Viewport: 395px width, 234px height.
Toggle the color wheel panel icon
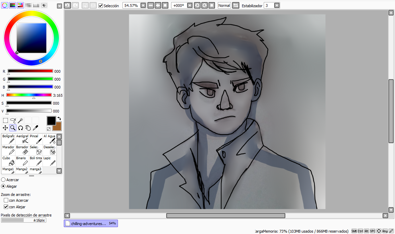tap(4, 5)
